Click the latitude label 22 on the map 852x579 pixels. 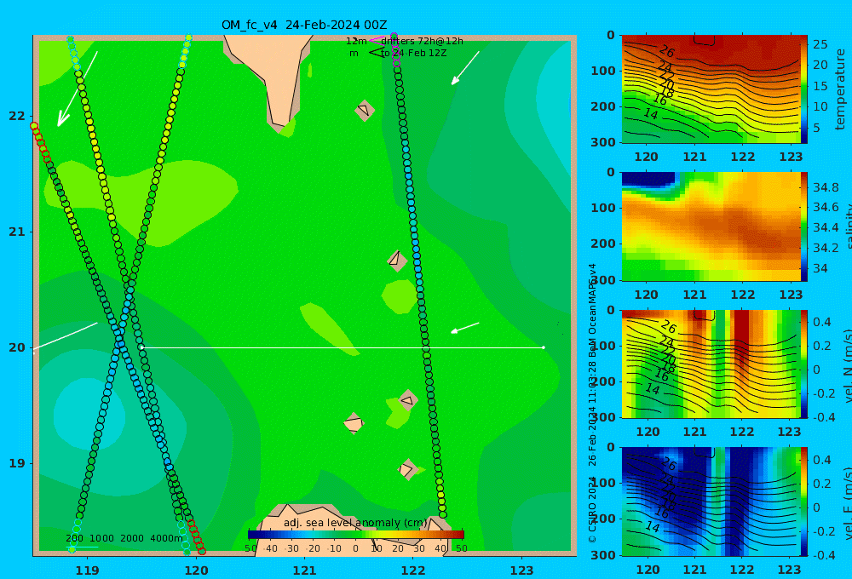(x=16, y=116)
